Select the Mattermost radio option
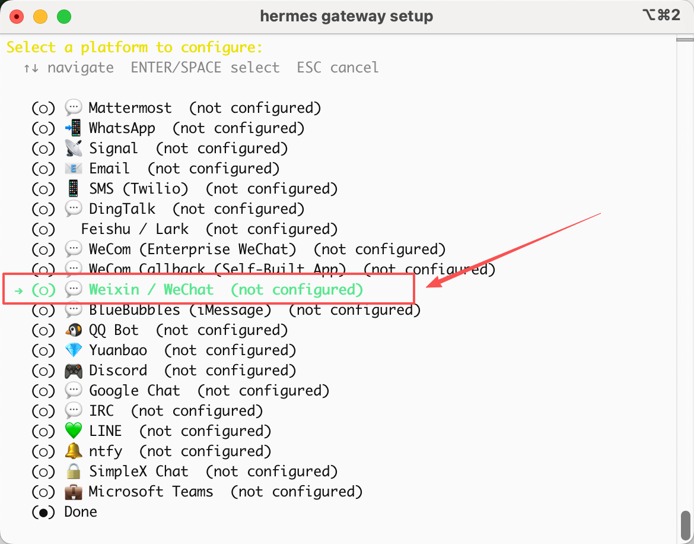The width and height of the screenshot is (694, 544). pyautogui.click(x=43, y=108)
